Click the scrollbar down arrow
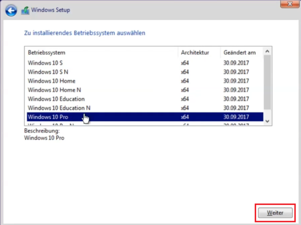The height and width of the screenshot is (225, 301). 267,122
